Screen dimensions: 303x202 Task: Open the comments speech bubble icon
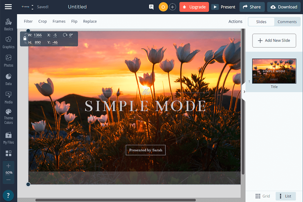[x=151, y=7]
